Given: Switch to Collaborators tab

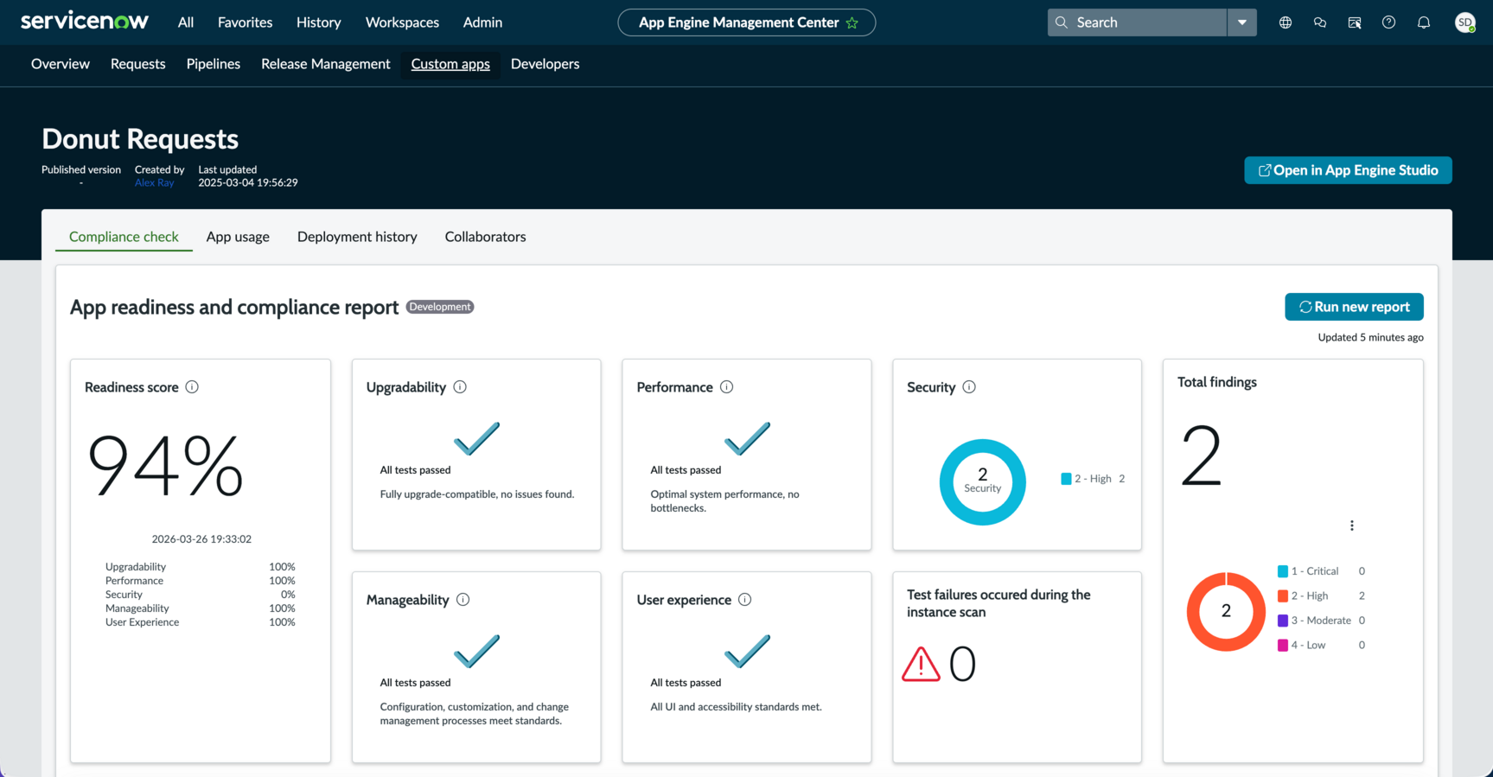Looking at the screenshot, I should [485, 237].
